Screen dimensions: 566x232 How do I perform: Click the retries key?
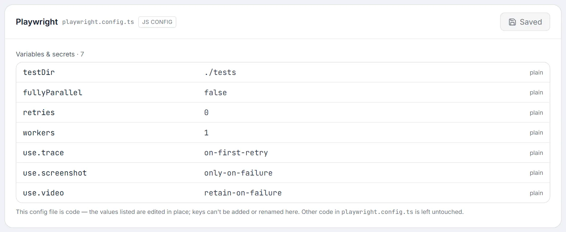click(x=39, y=113)
